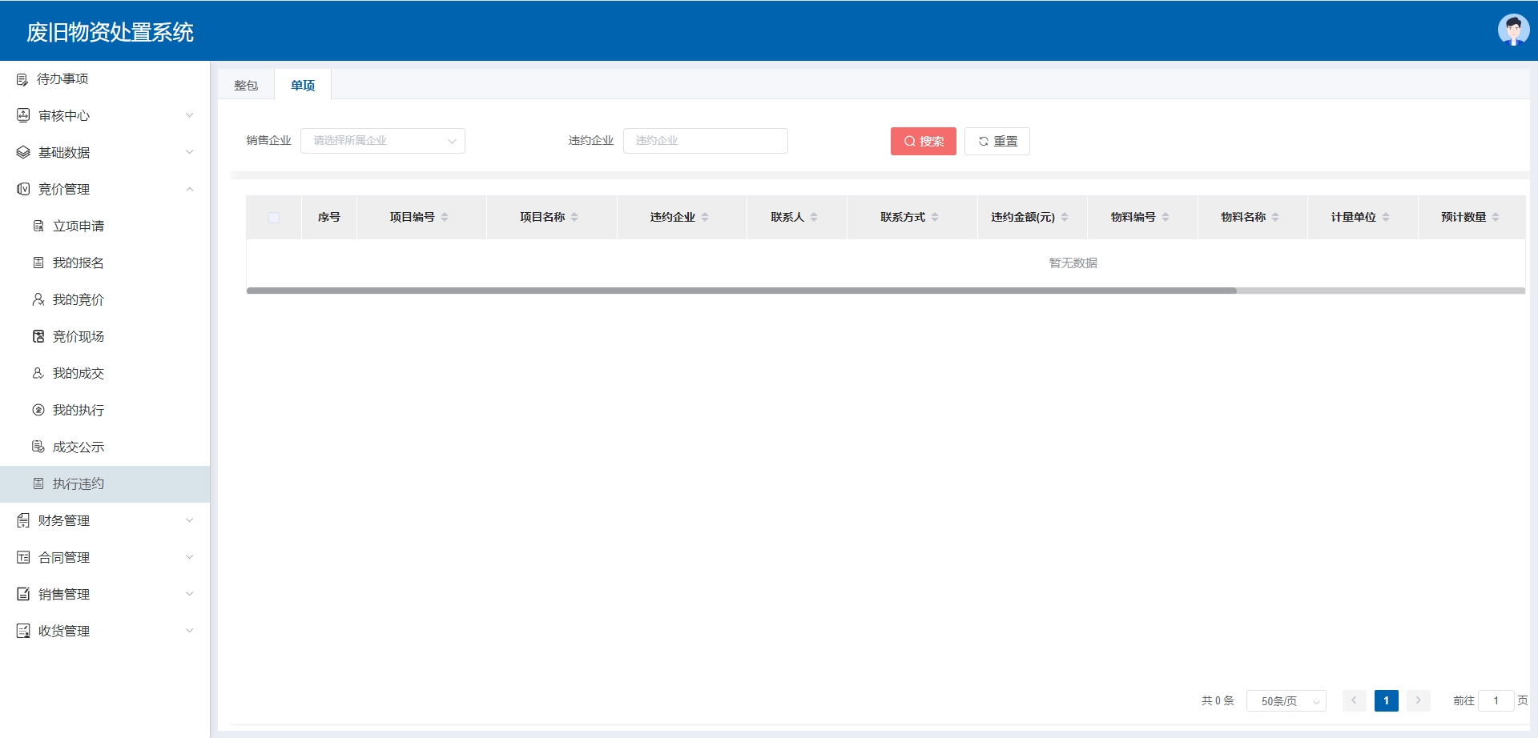
Task: Click the 待办事项 sidebar icon
Action: pos(22,79)
